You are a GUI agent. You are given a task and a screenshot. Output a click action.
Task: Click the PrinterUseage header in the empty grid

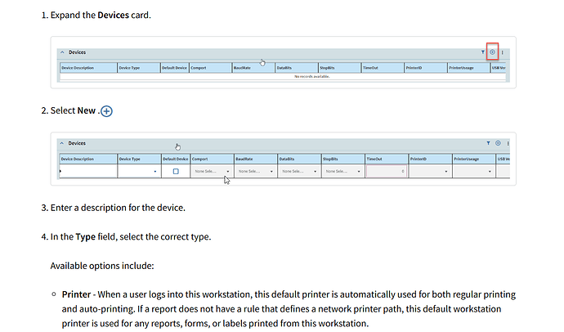coord(468,68)
